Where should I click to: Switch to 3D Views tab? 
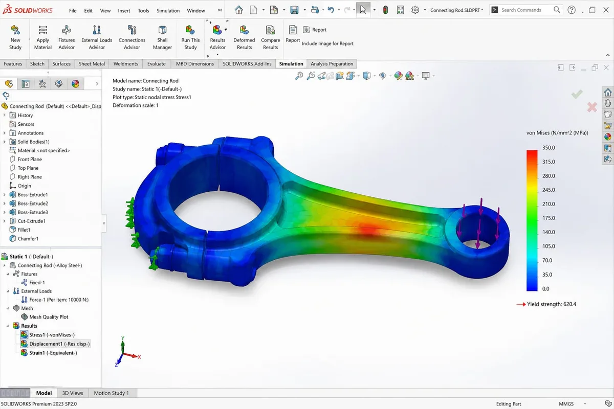click(x=73, y=393)
